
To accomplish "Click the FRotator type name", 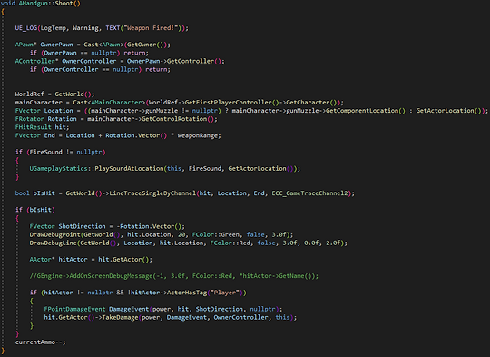I will click(x=29, y=119).
